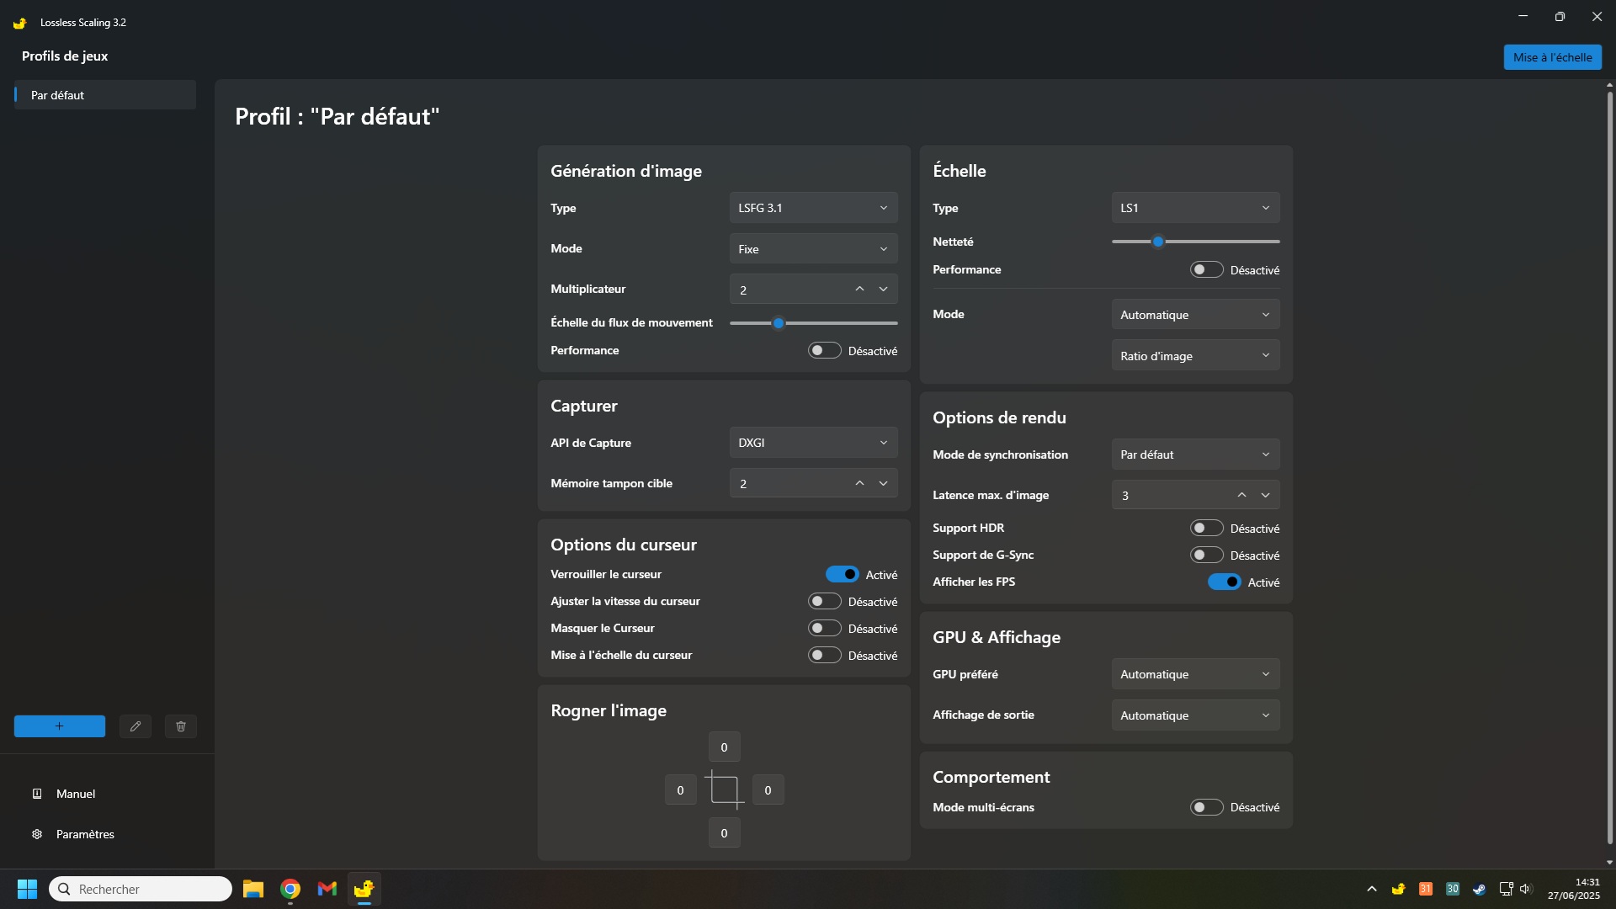
Task: Open the Ratio d'image dropdown
Action: coord(1195,356)
